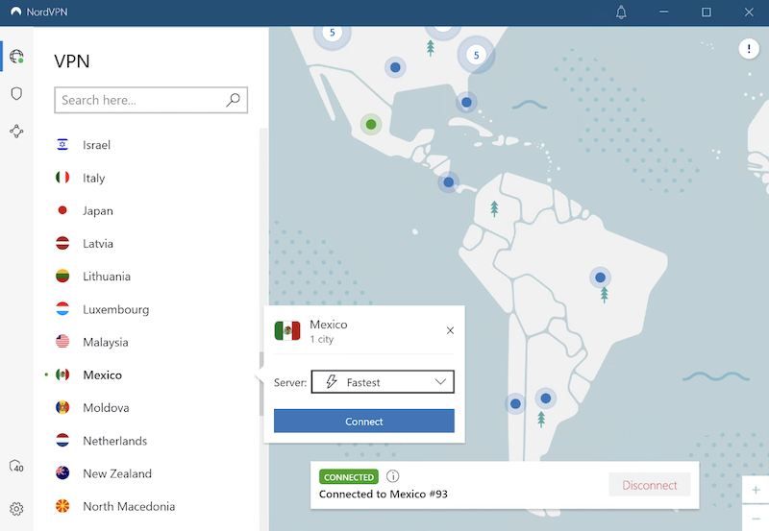Open the Threat Protection shield icon
769x531 pixels.
point(16,93)
